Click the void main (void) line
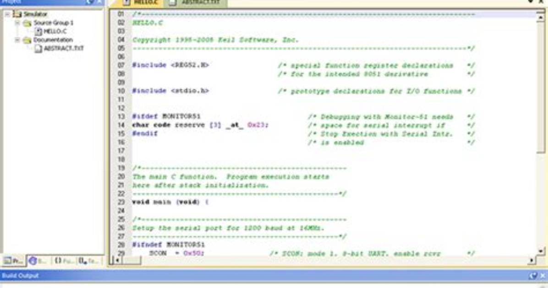Image resolution: width=548 pixels, height=288 pixels. click(x=170, y=202)
